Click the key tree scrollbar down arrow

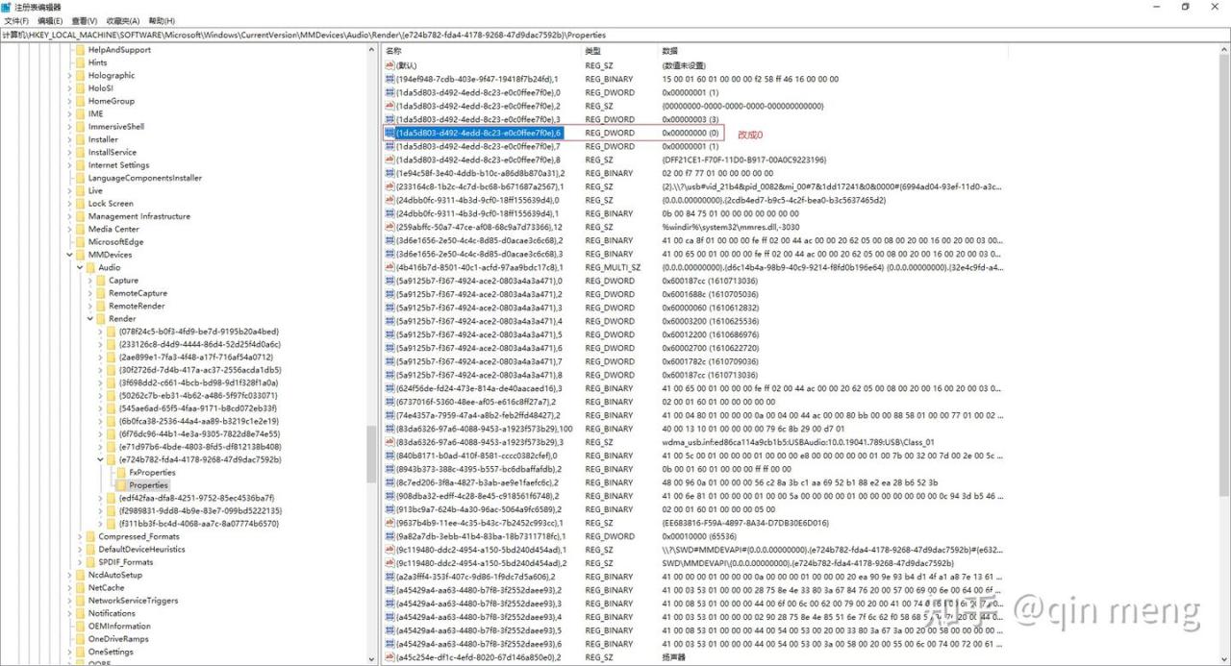point(372,659)
